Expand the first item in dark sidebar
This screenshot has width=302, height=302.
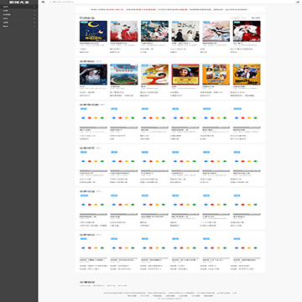(x=34, y=7)
